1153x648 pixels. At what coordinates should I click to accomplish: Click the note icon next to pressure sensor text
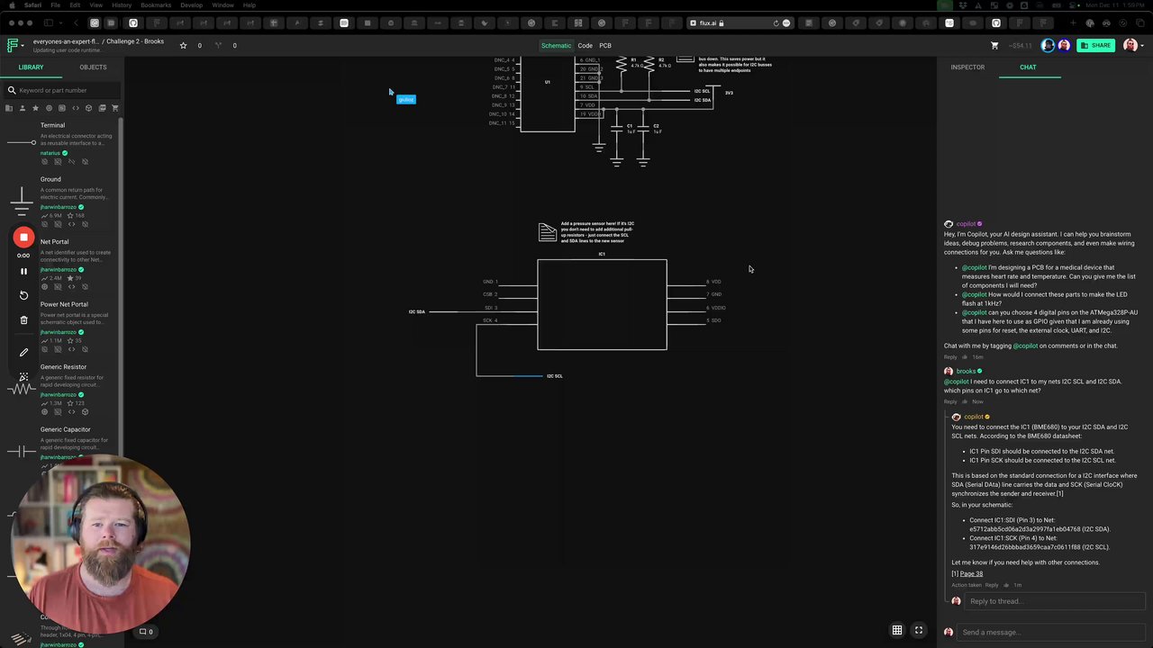point(548,232)
